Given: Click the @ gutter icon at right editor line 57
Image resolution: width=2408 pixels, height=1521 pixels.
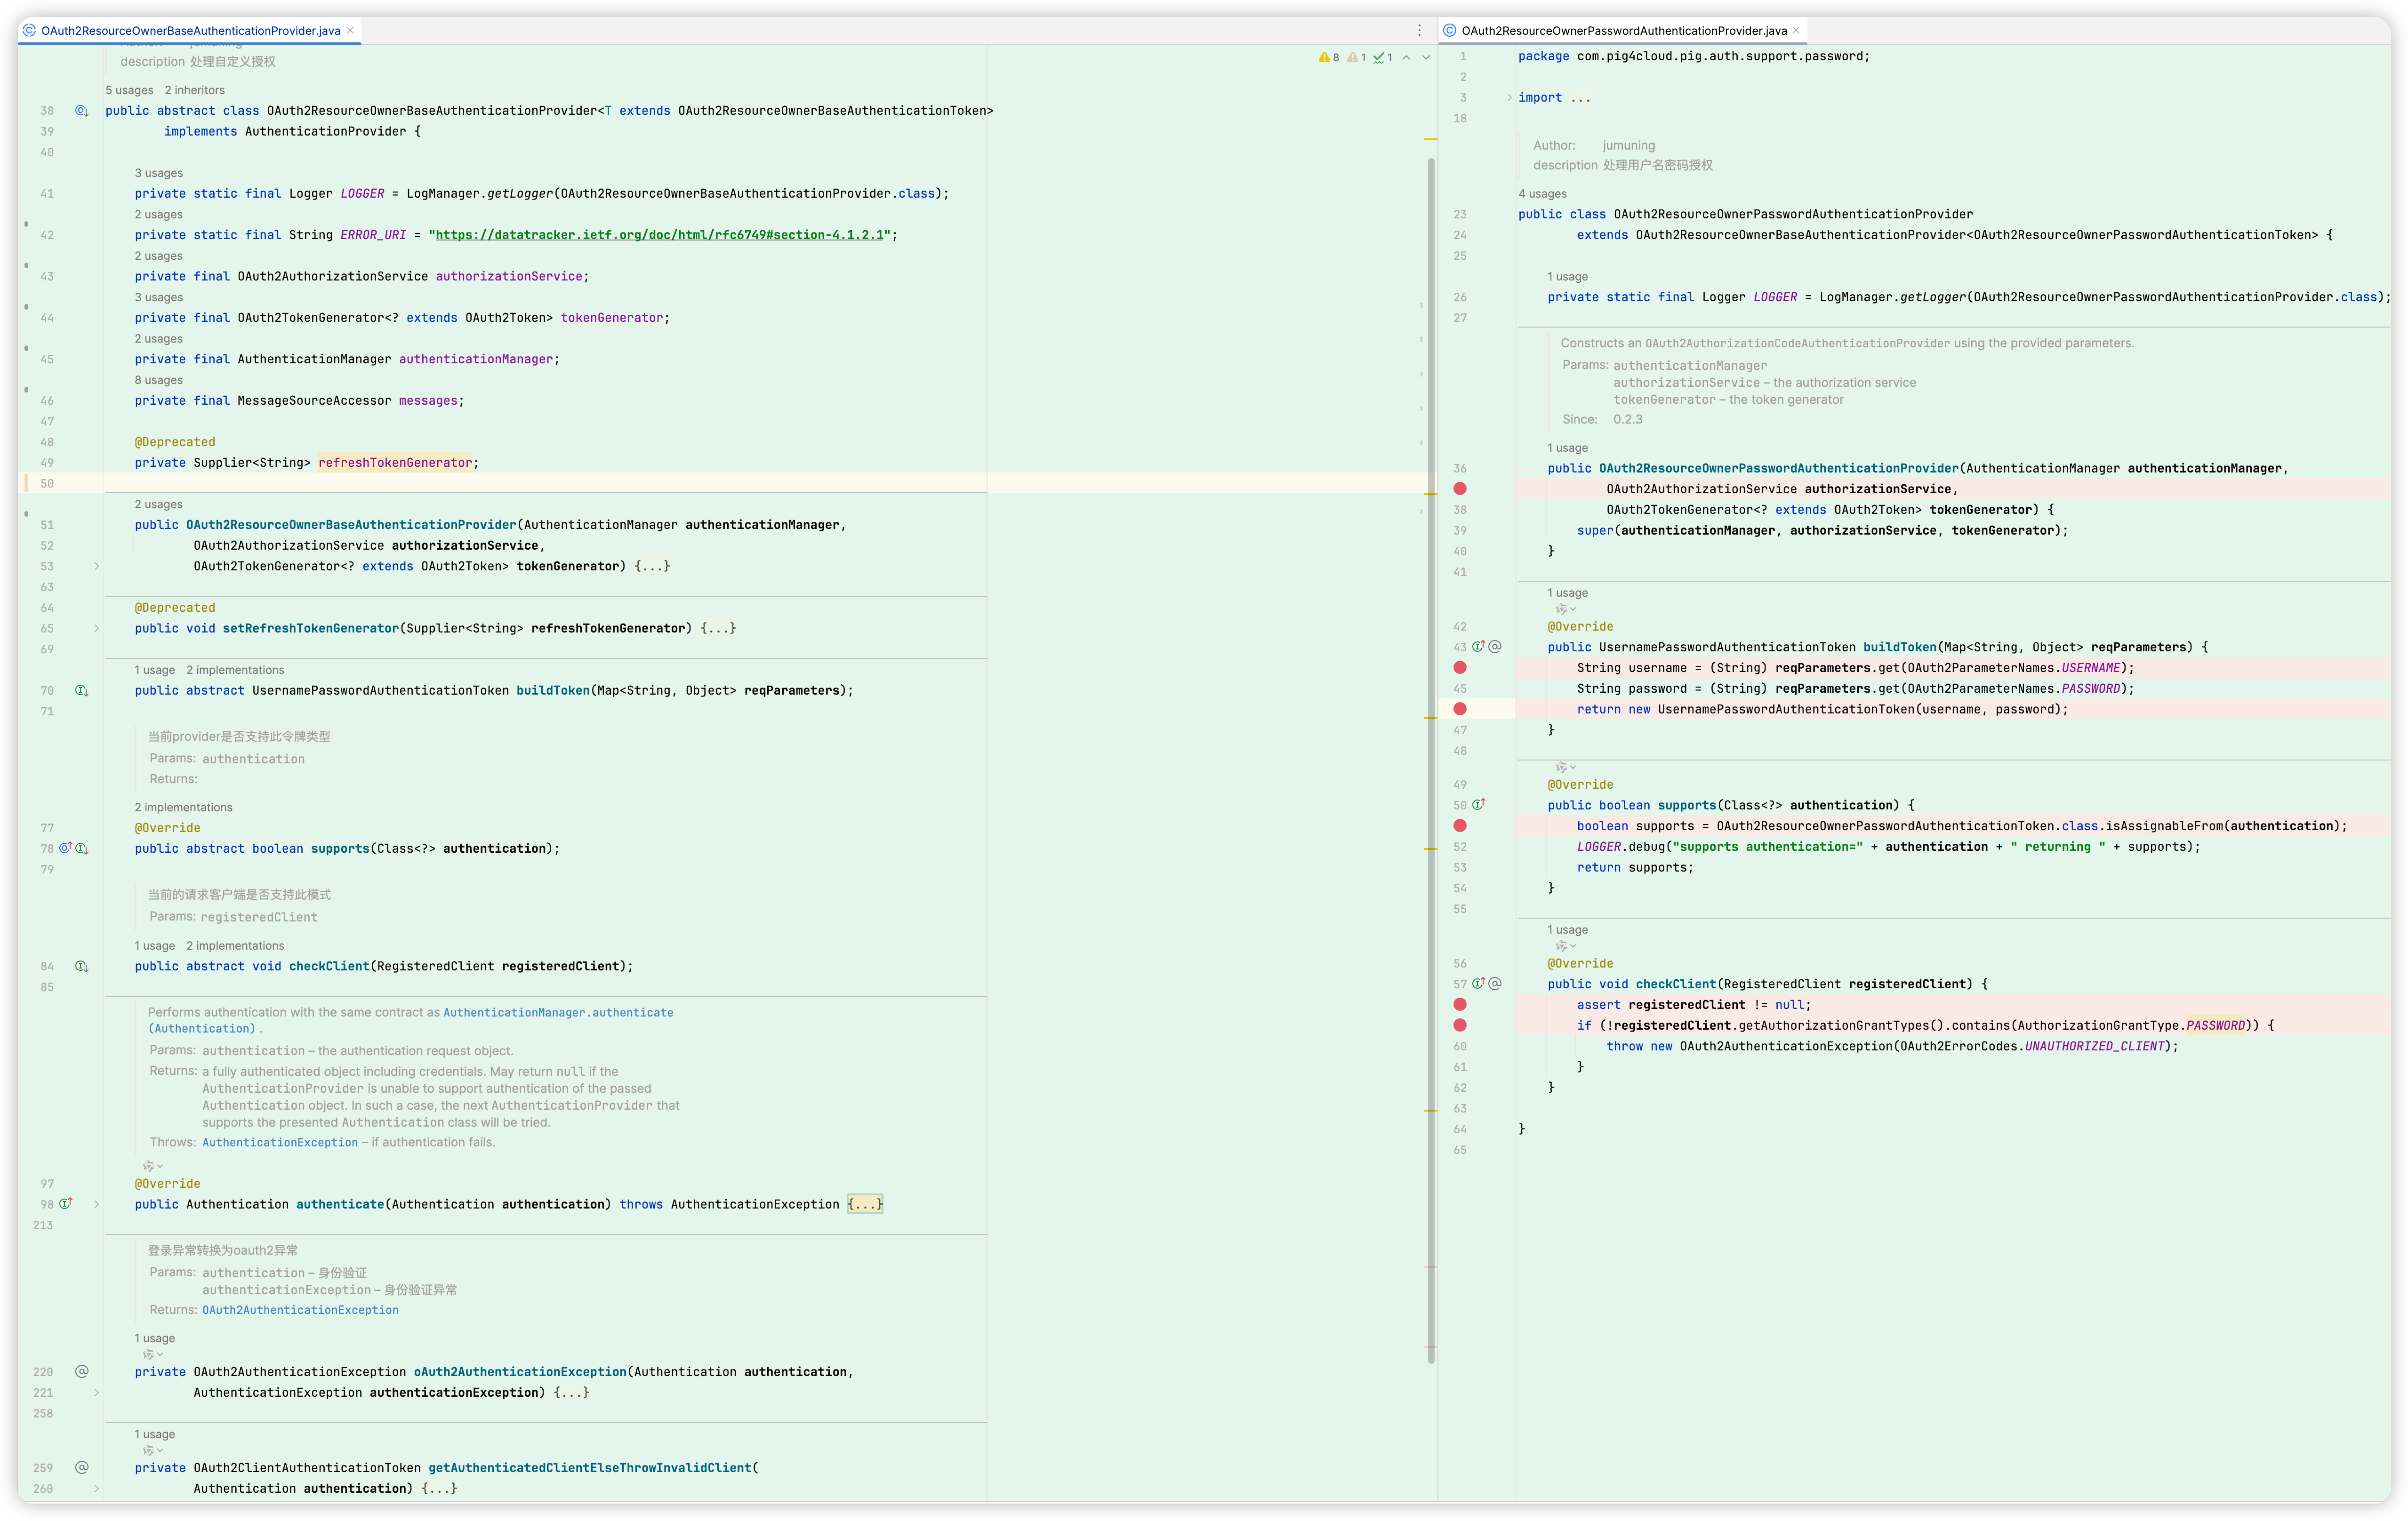Looking at the screenshot, I should click(1495, 984).
